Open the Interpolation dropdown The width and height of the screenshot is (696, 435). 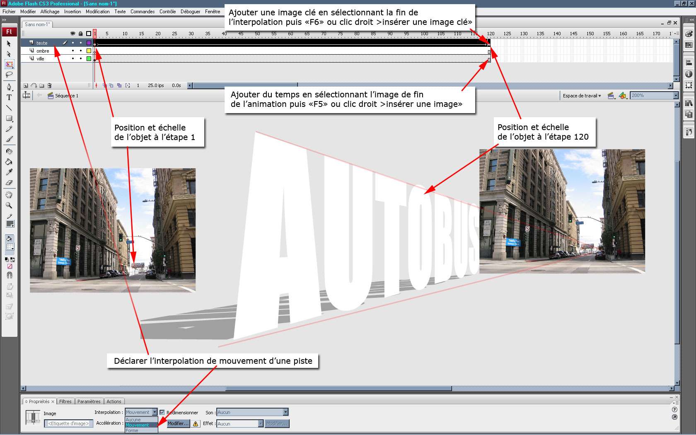coord(141,412)
